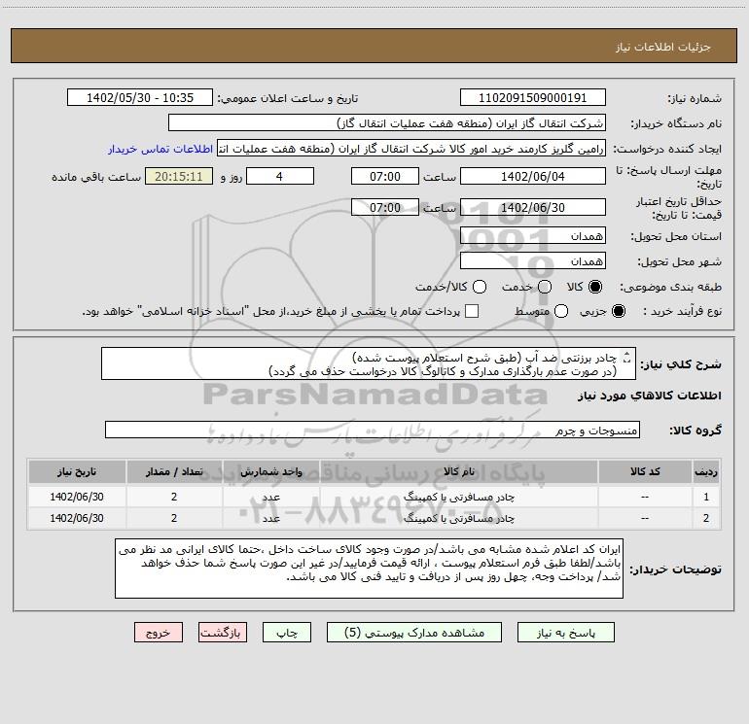Click row 1 date cell 1402/06/30
This screenshot has height=724, width=749.
(77, 497)
